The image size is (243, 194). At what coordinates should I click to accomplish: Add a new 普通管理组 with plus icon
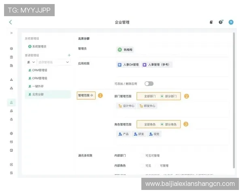(x=69, y=55)
